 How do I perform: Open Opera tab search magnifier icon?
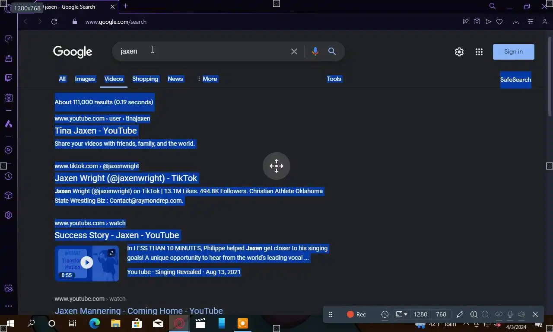coord(492,6)
